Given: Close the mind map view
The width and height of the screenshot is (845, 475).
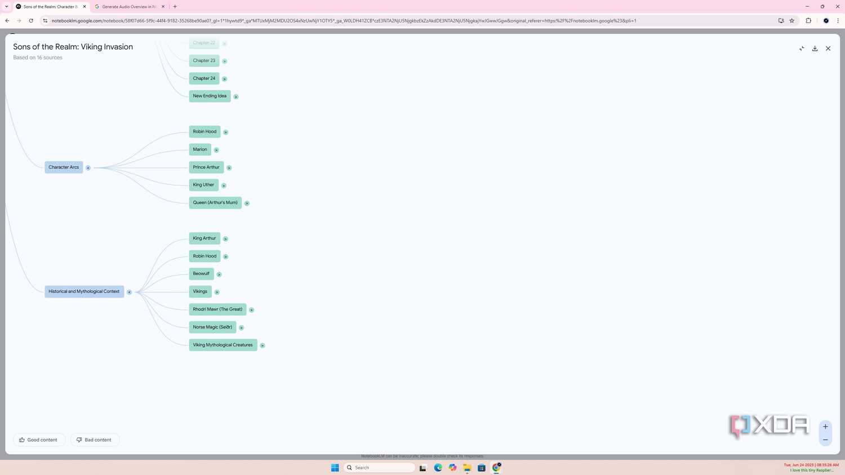Looking at the screenshot, I should (828, 48).
